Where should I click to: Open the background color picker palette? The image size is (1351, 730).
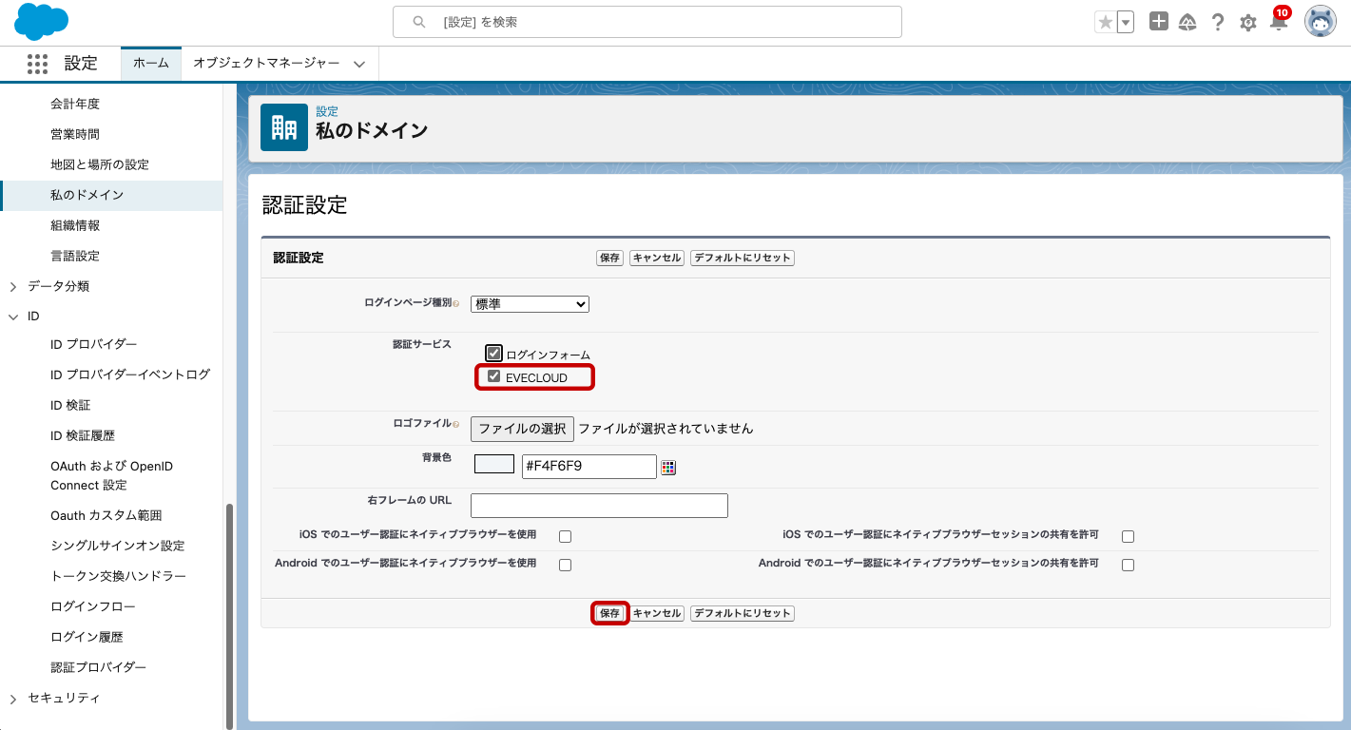click(668, 467)
